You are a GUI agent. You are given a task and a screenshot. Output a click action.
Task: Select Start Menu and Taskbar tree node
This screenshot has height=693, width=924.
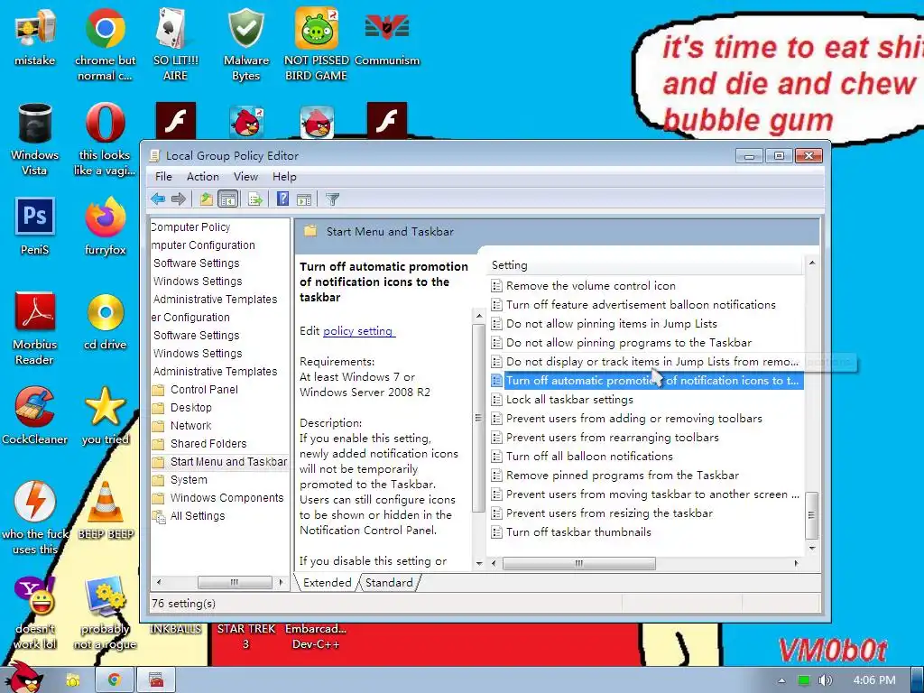pyautogui.click(x=228, y=462)
